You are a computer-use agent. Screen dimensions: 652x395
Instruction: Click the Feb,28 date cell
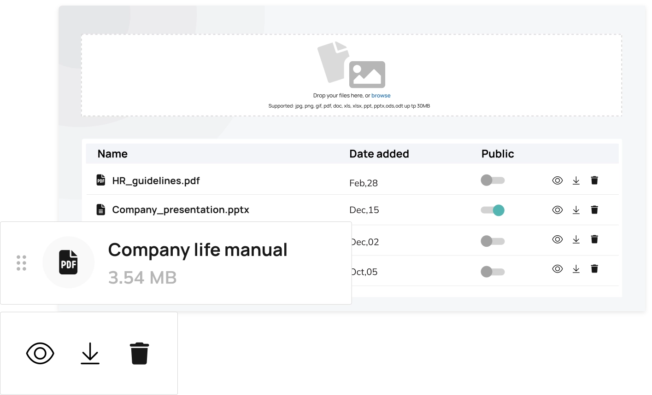[364, 183]
